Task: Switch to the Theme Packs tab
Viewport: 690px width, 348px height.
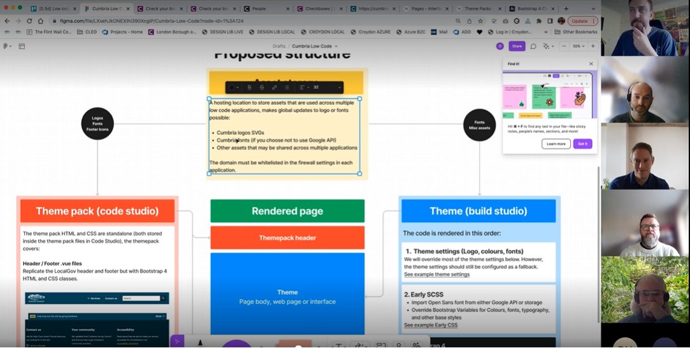Action: pyautogui.click(x=479, y=8)
